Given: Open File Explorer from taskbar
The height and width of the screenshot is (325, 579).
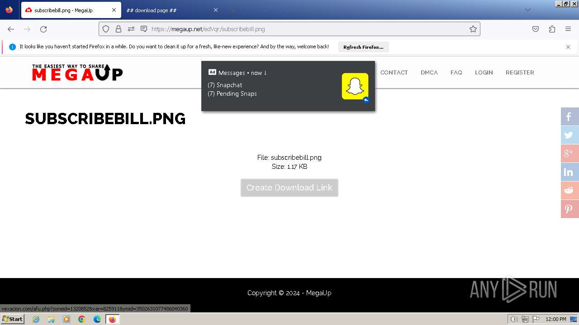Looking at the screenshot, I should point(51,319).
